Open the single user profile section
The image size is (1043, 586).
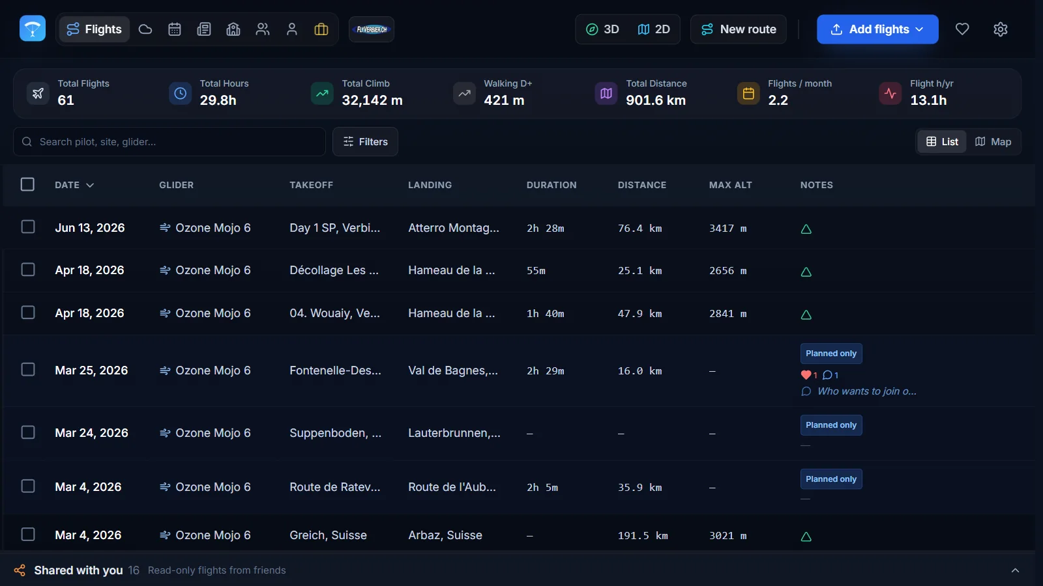(x=292, y=29)
